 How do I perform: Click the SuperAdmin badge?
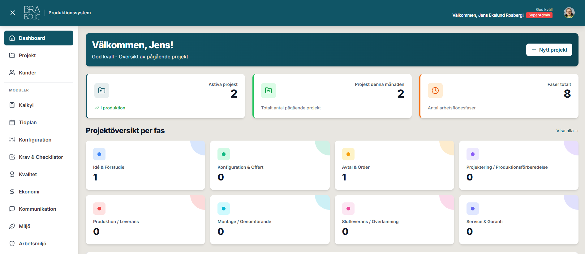click(539, 15)
